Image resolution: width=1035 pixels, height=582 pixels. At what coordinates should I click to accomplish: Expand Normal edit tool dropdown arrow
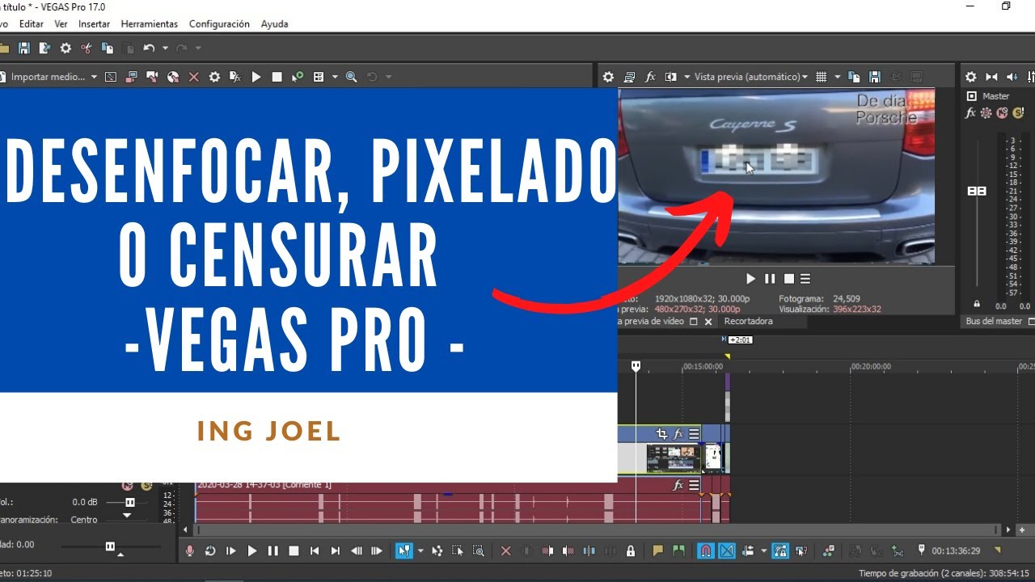click(420, 551)
